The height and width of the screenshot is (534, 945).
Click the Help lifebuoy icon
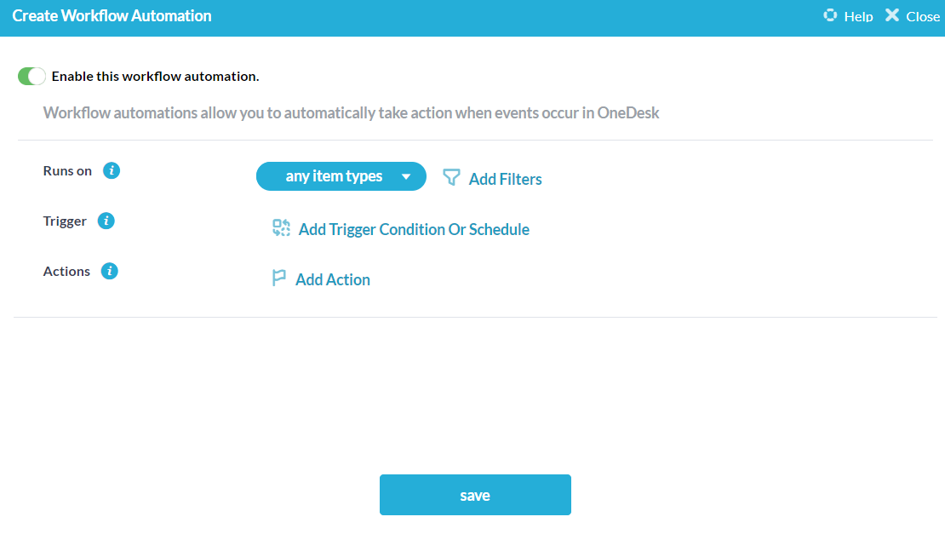[830, 15]
